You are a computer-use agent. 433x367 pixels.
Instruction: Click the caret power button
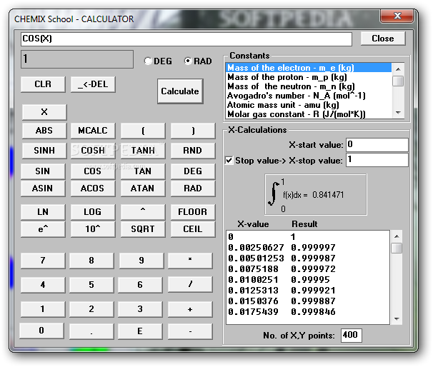tap(143, 212)
